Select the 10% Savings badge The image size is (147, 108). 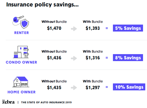pos(129,87)
